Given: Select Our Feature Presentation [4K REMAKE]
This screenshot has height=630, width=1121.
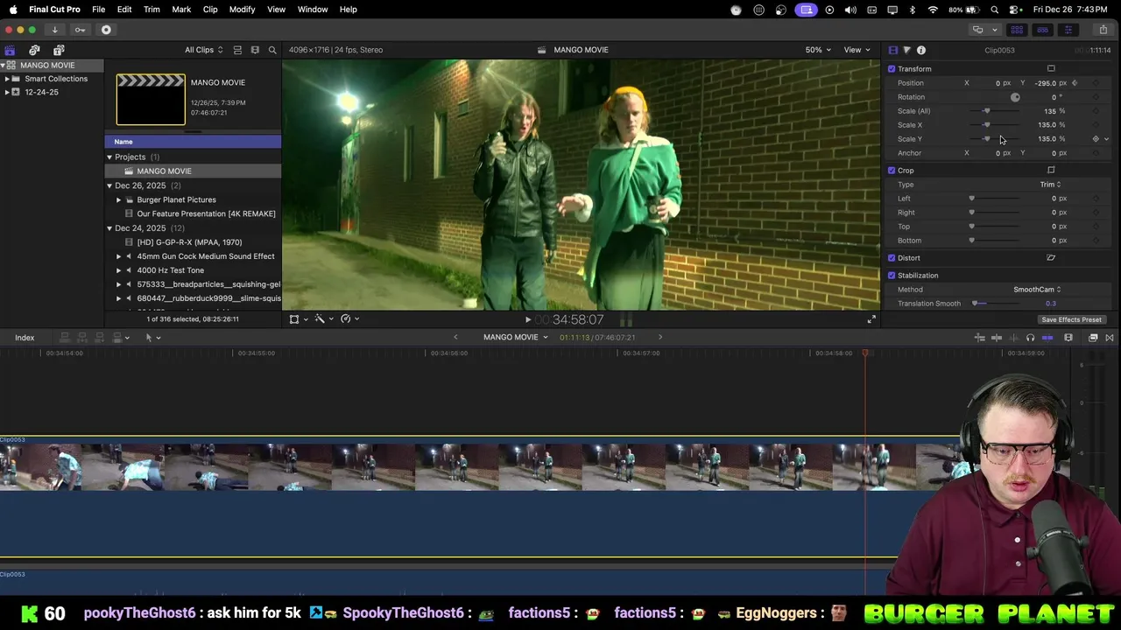Looking at the screenshot, I should point(206,213).
